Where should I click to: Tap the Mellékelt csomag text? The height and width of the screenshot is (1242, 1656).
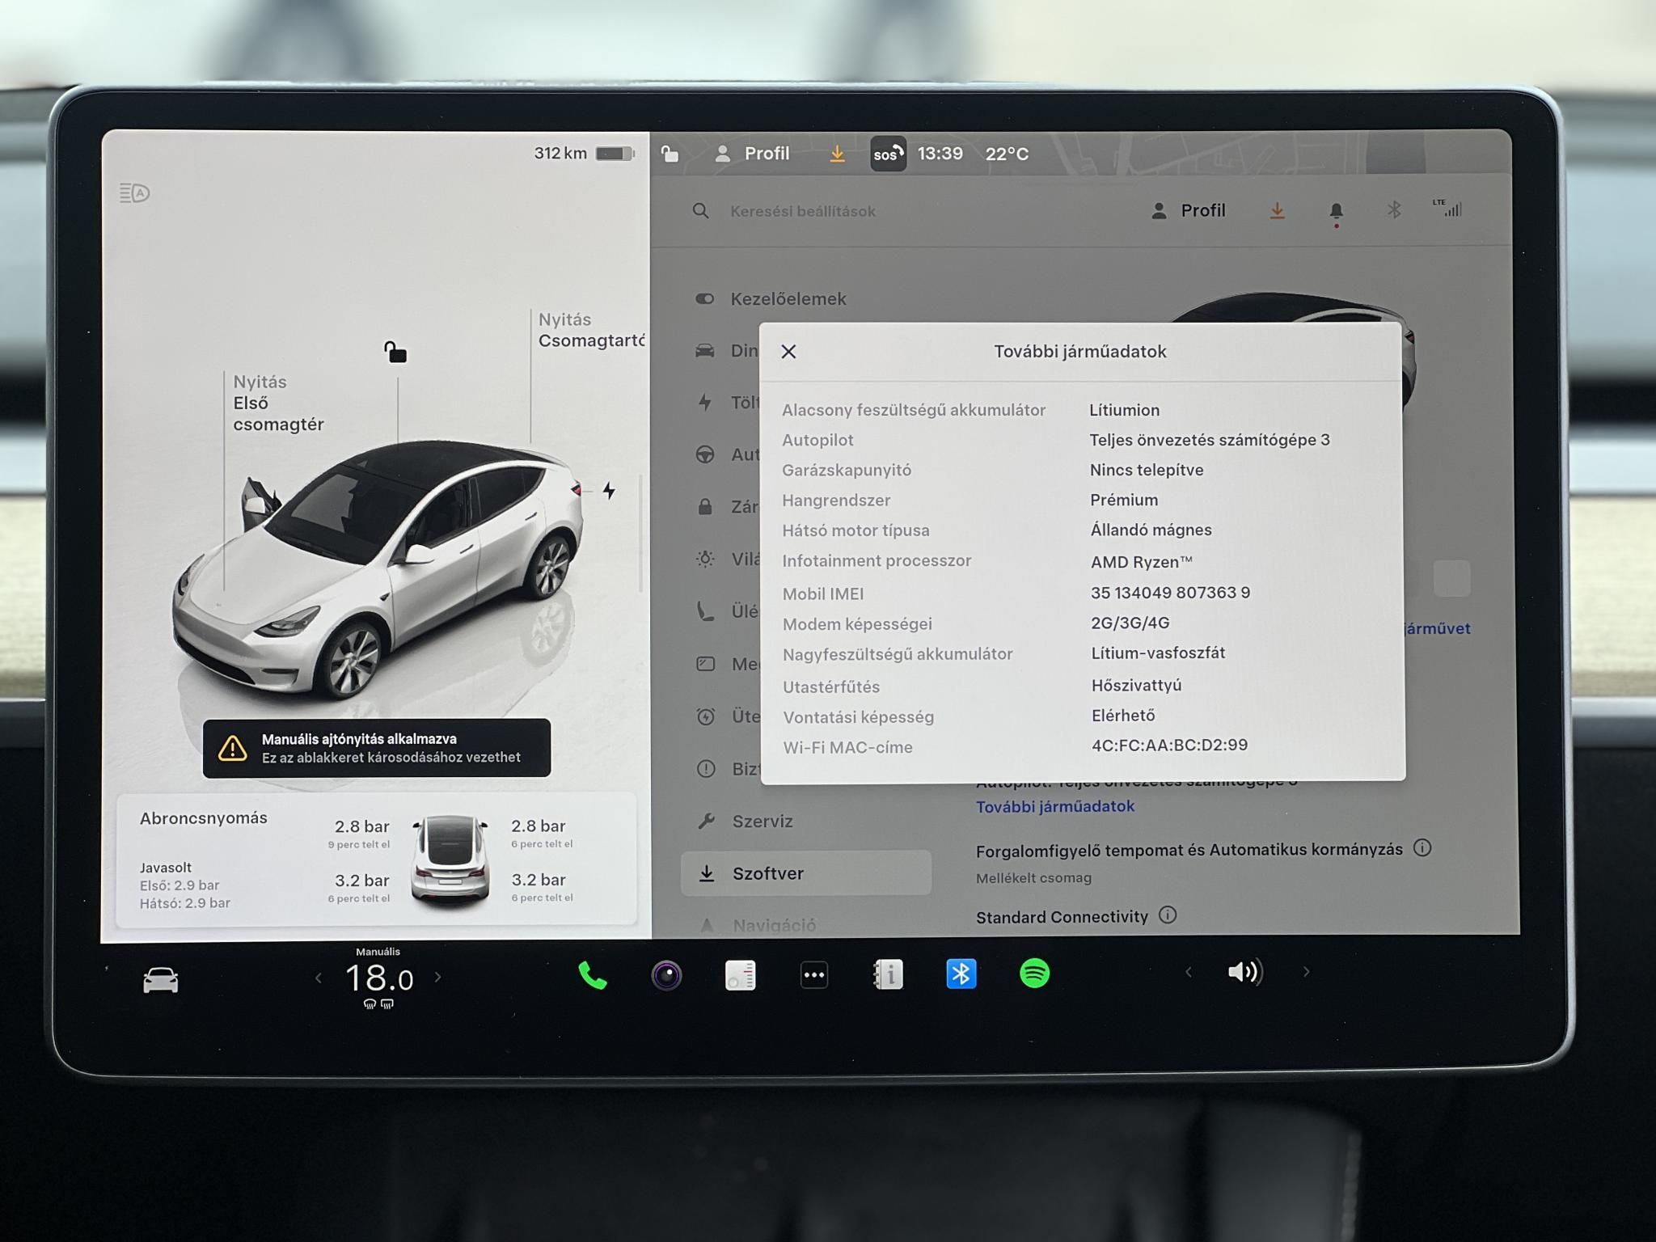(x=1033, y=878)
